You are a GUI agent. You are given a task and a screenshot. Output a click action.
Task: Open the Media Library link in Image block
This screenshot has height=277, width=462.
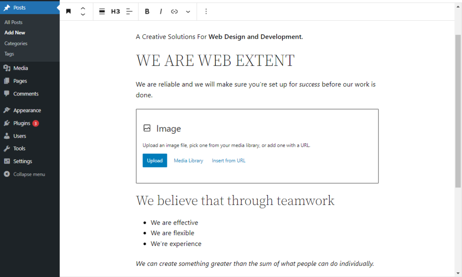tap(188, 160)
